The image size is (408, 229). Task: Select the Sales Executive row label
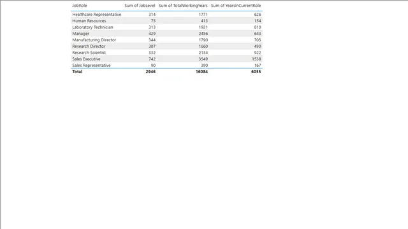coord(86,59)
